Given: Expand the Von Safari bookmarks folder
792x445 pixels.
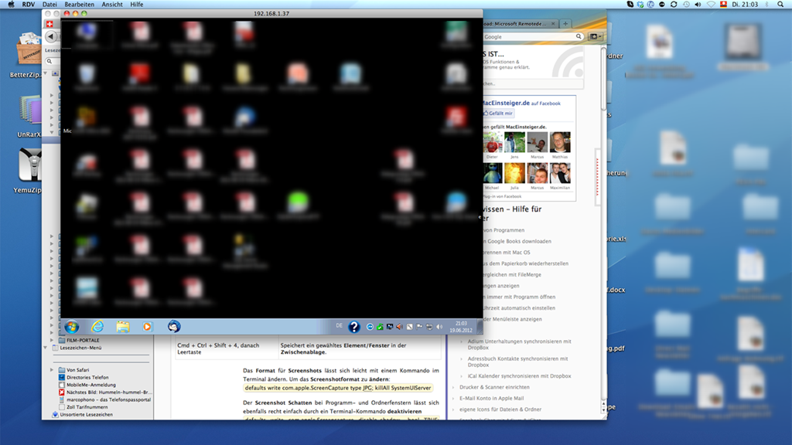Looking at the screenshot, I should [52, 370].
